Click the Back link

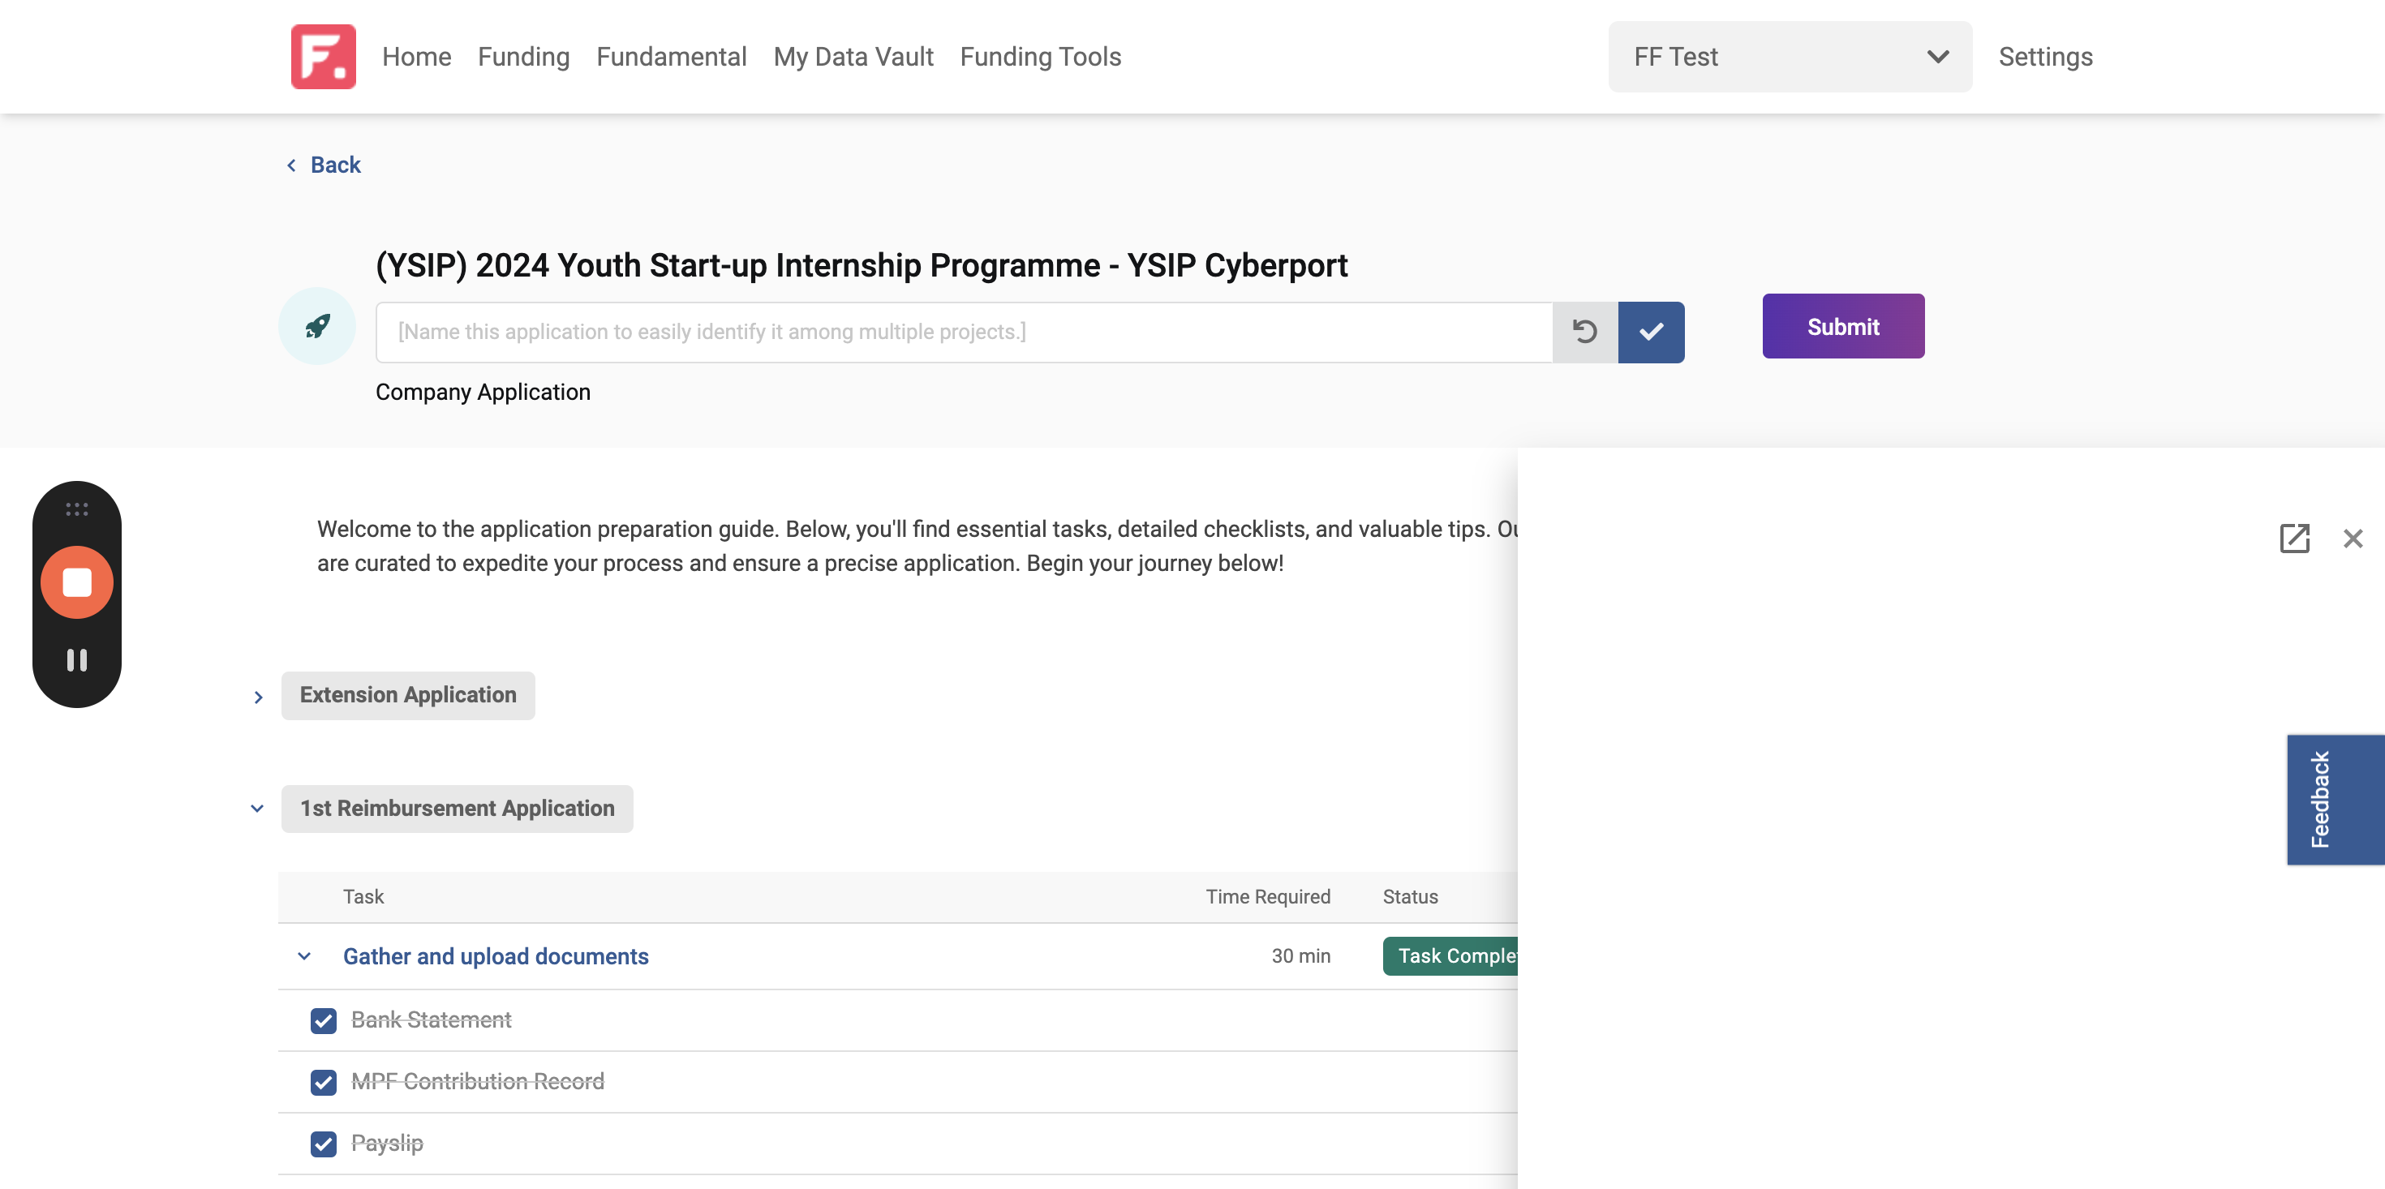point(335,165)
